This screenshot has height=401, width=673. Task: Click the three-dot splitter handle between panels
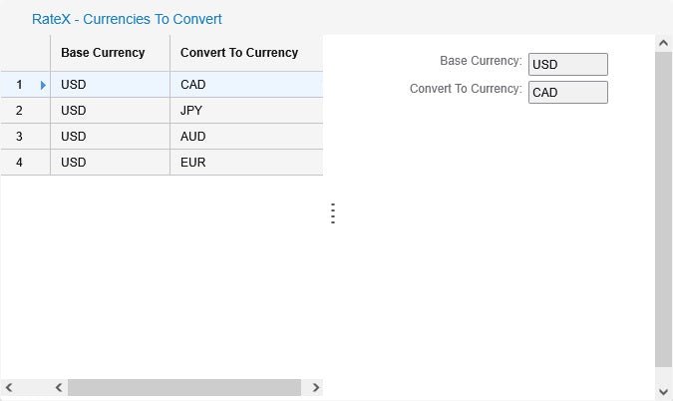[x=333, y=213]
